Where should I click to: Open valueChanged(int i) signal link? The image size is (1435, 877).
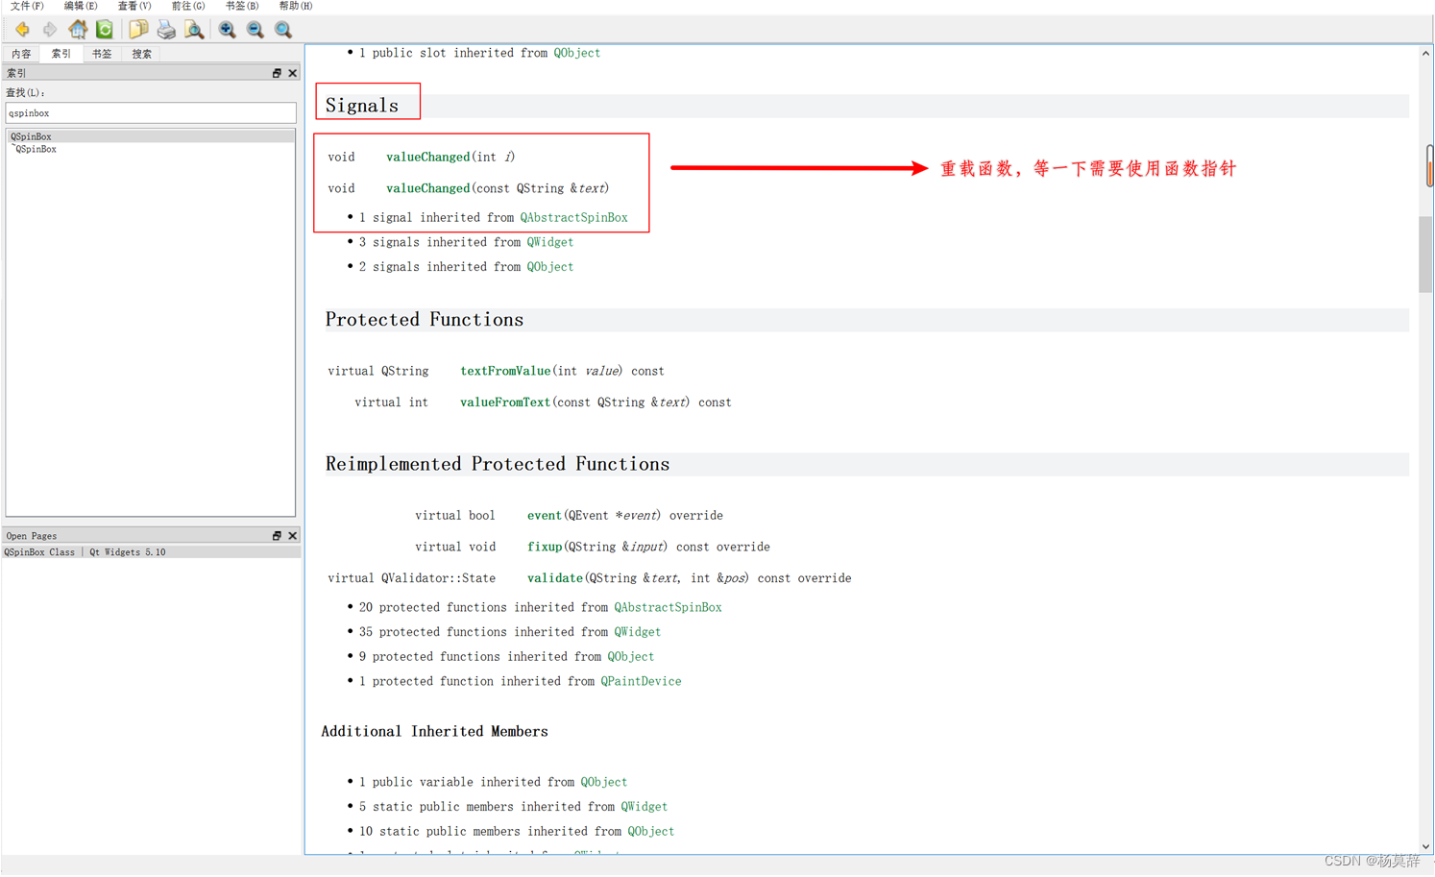point(428,157)
